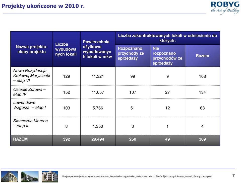Select the "Nowa Rezydencja Królowej Marysieńki" row name

click(x=32, y=75)
